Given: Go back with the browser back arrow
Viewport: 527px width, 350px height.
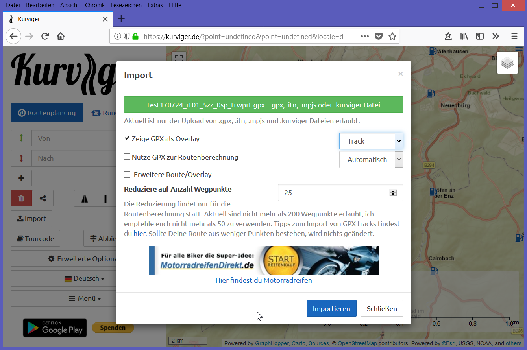Looking at the screenshot, I should tap(13, 36).
